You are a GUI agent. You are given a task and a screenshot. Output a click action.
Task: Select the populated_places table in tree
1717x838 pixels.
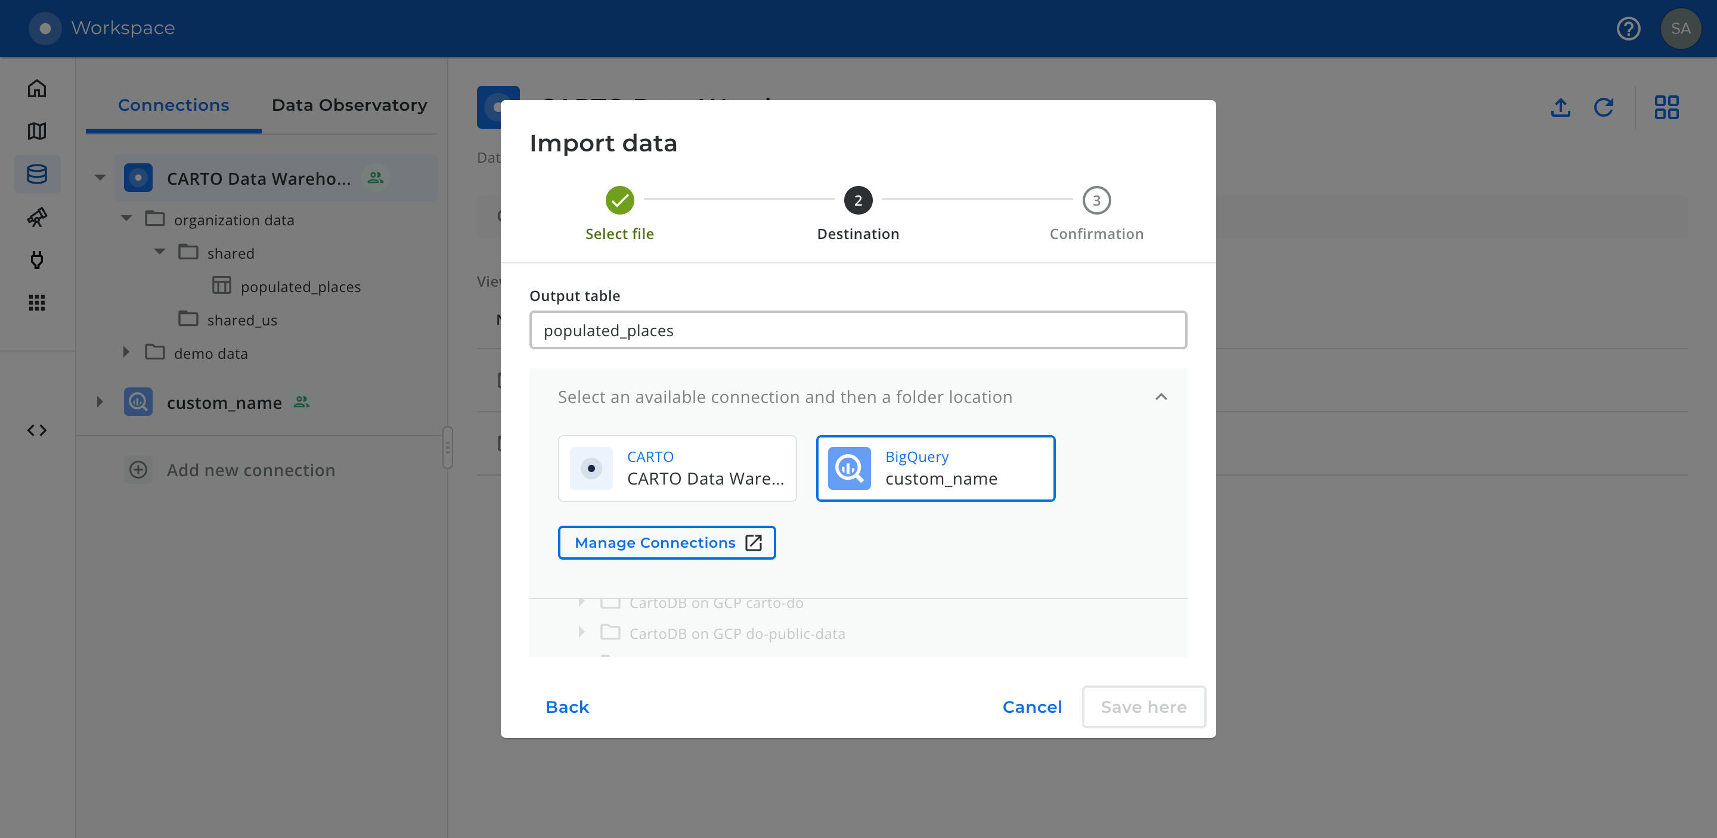pyautogui.click(x=300, y=287)
